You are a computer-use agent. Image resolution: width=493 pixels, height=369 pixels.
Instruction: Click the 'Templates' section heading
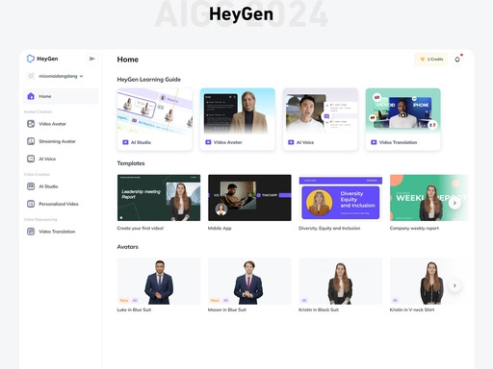pyautogui.click(x=131, y=163)
